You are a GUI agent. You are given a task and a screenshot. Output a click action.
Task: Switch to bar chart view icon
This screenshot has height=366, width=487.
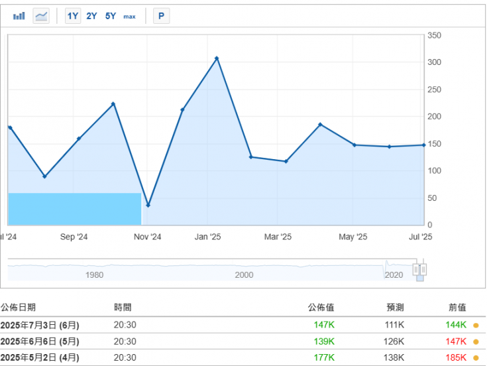[19, 16]
